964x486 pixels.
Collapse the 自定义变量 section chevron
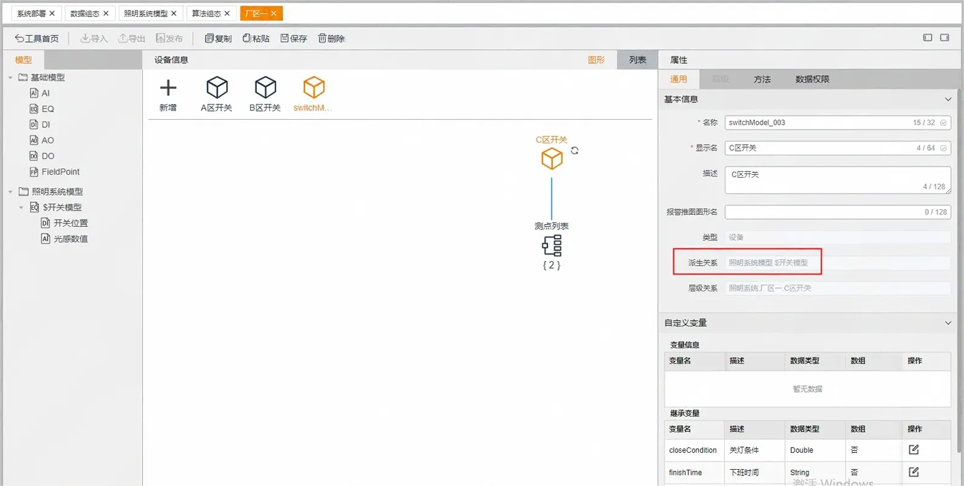(948, 323)
